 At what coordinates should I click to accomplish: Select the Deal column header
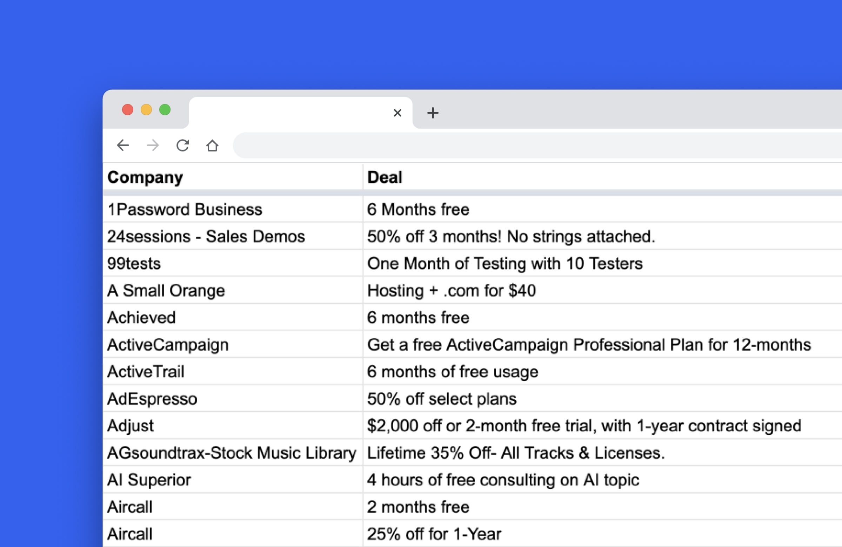click(385, 177)
